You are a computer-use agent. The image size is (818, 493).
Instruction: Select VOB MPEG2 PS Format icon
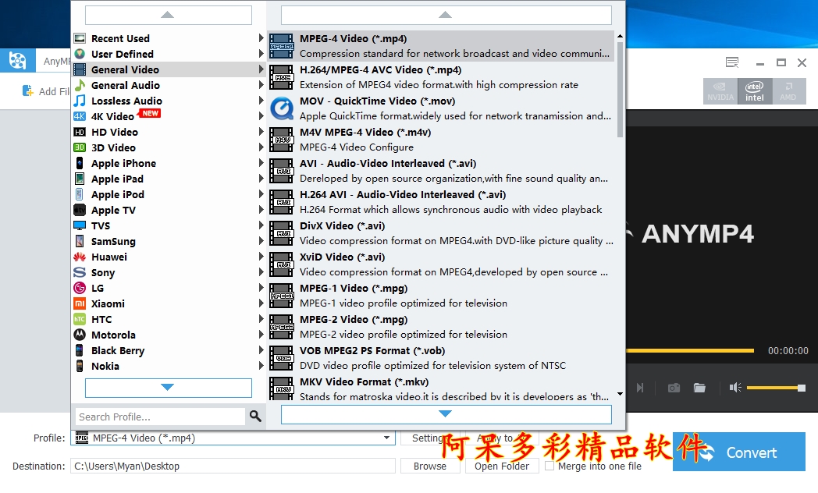tap(282, 359)
